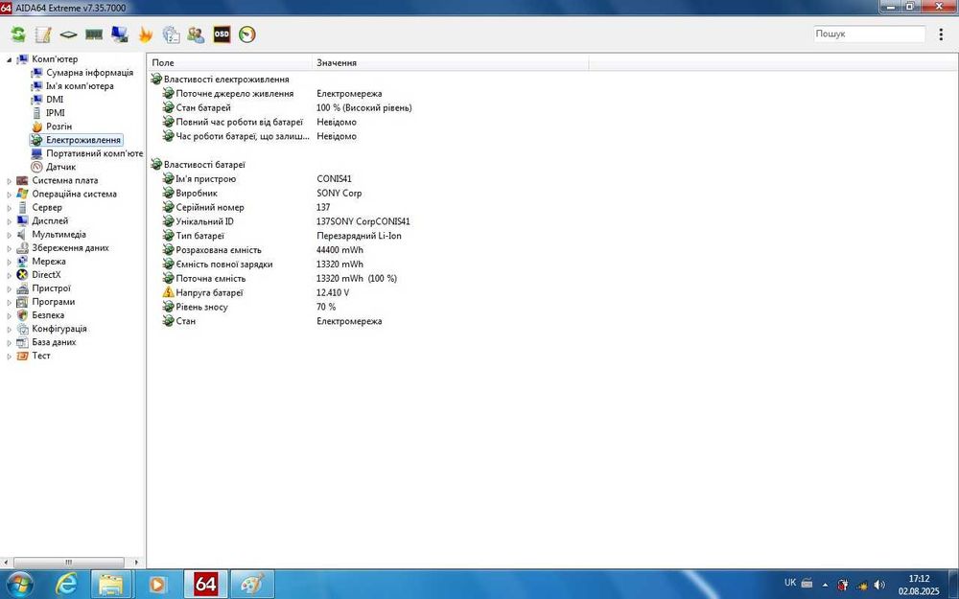Click the memory module toolbar icon
The height and width of the screenshot is (599, 959).
tap(94, 35)
